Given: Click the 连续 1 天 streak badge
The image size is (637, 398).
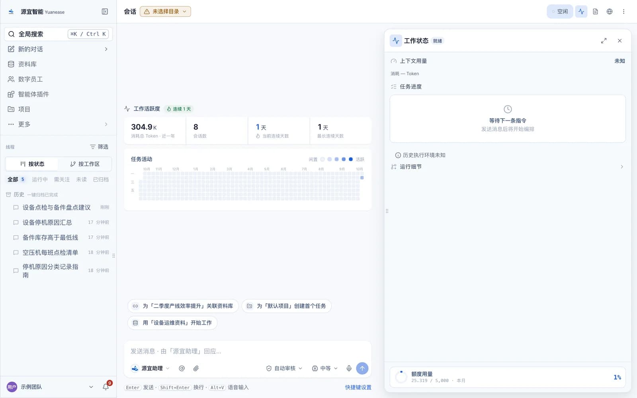Looking at the screenshot, I should 179,109.
